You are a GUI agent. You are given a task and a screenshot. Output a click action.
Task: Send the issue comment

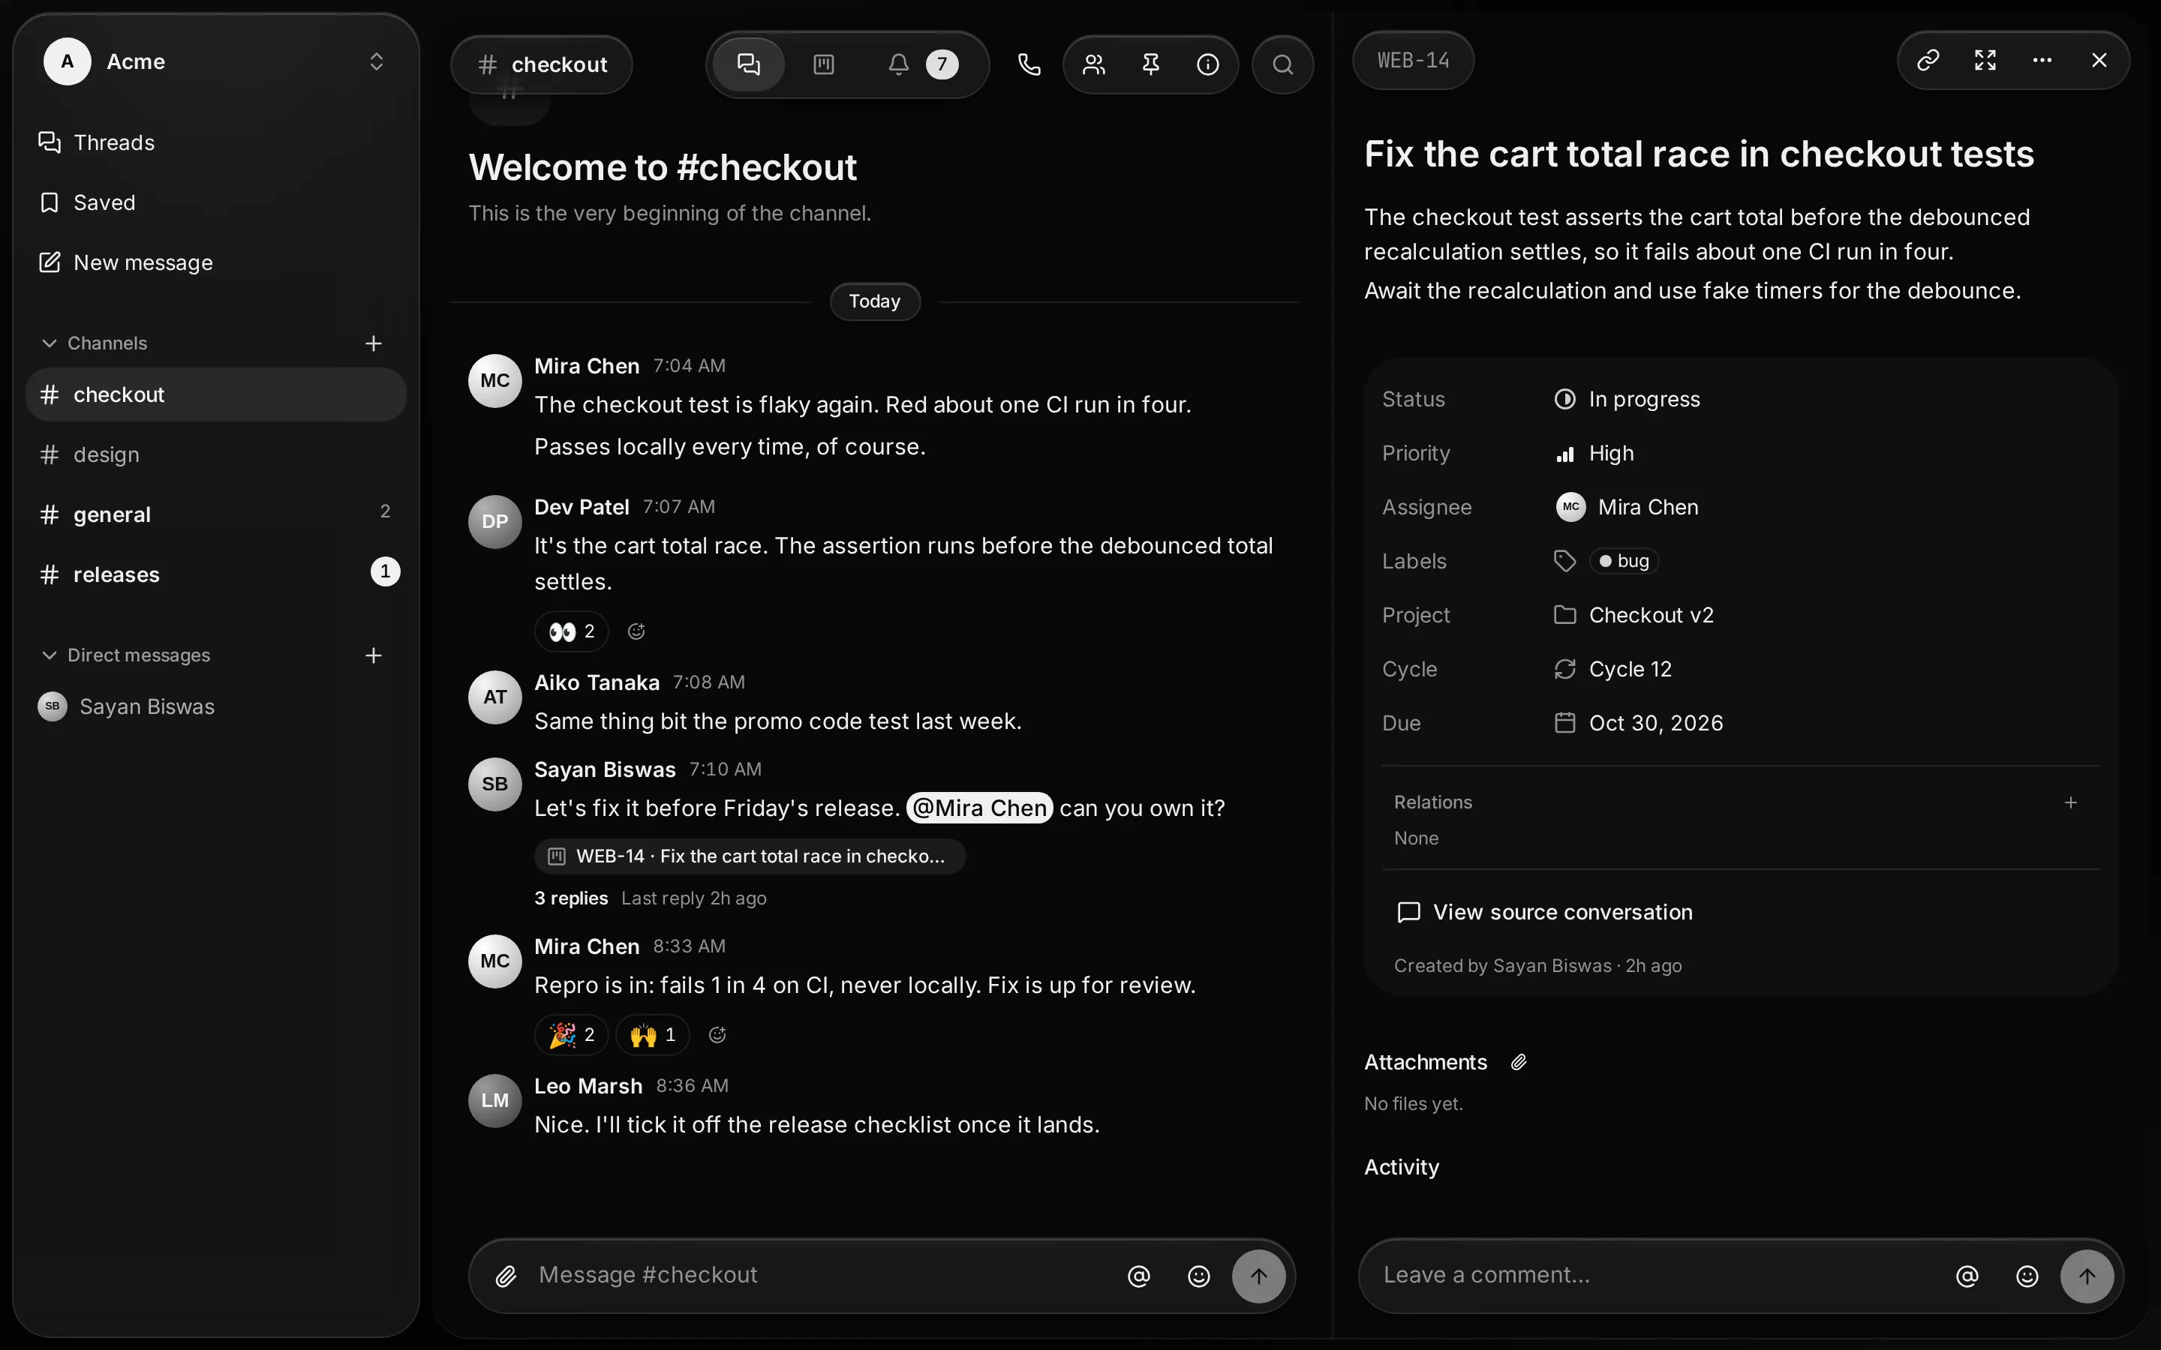coord(2087,1276)
